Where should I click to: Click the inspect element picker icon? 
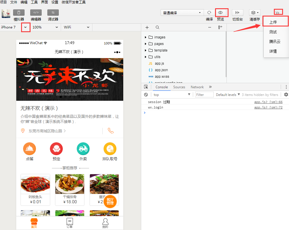pyautogui.click(x=146, y=87)
